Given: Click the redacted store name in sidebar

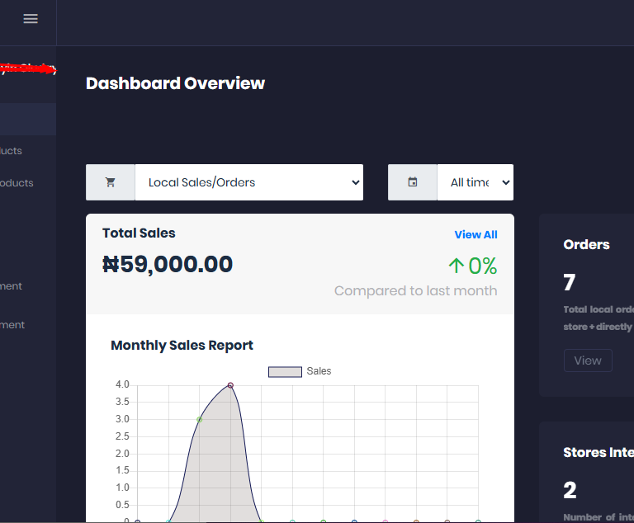Looking at the screenshot, I should [x=27, y=69].
